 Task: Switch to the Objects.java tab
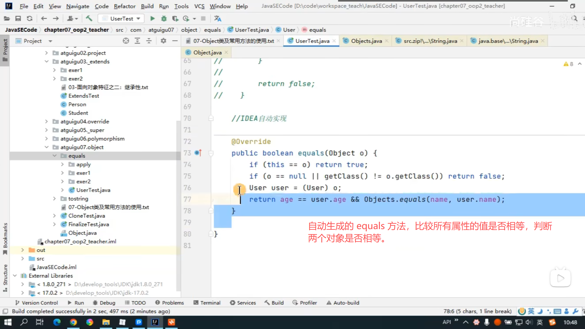[x=366, y=41]
